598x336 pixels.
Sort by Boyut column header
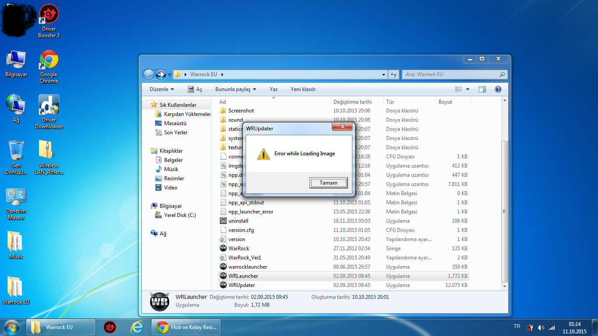pyautogui.click(x=453, y=101)
